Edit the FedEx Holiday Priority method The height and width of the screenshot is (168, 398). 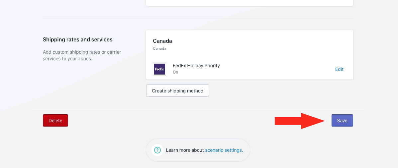(x=339, y=69)
